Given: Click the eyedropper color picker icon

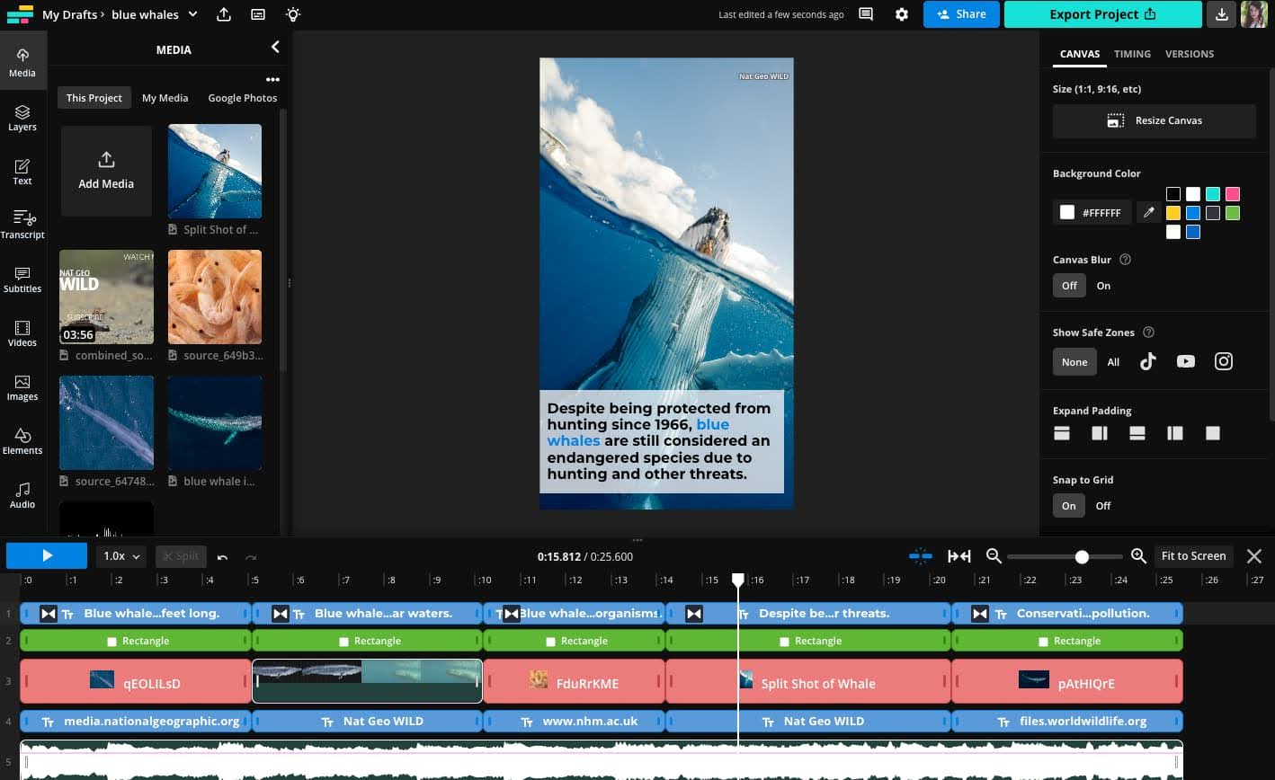Looking at the screenshot, I should (x=1148, y=213).
